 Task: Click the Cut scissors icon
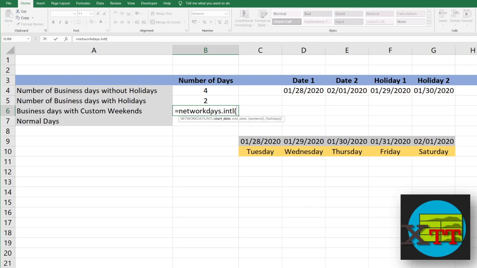coord(18,12)
